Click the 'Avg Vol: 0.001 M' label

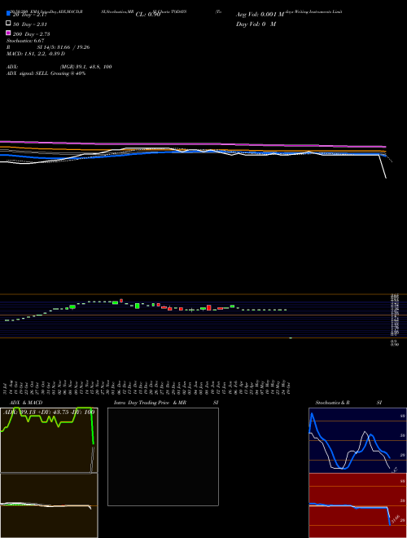[x=260, y=15]
